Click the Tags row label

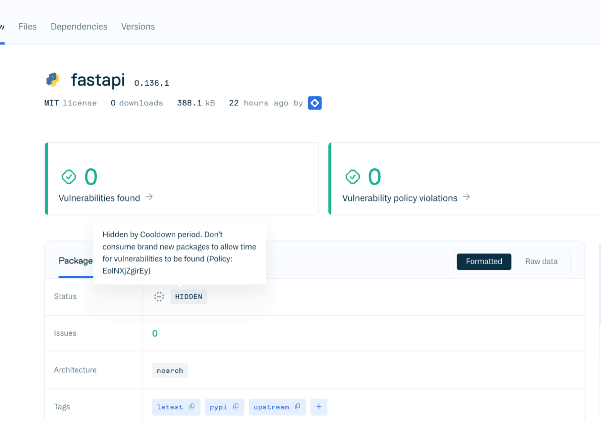pos(62,407)
